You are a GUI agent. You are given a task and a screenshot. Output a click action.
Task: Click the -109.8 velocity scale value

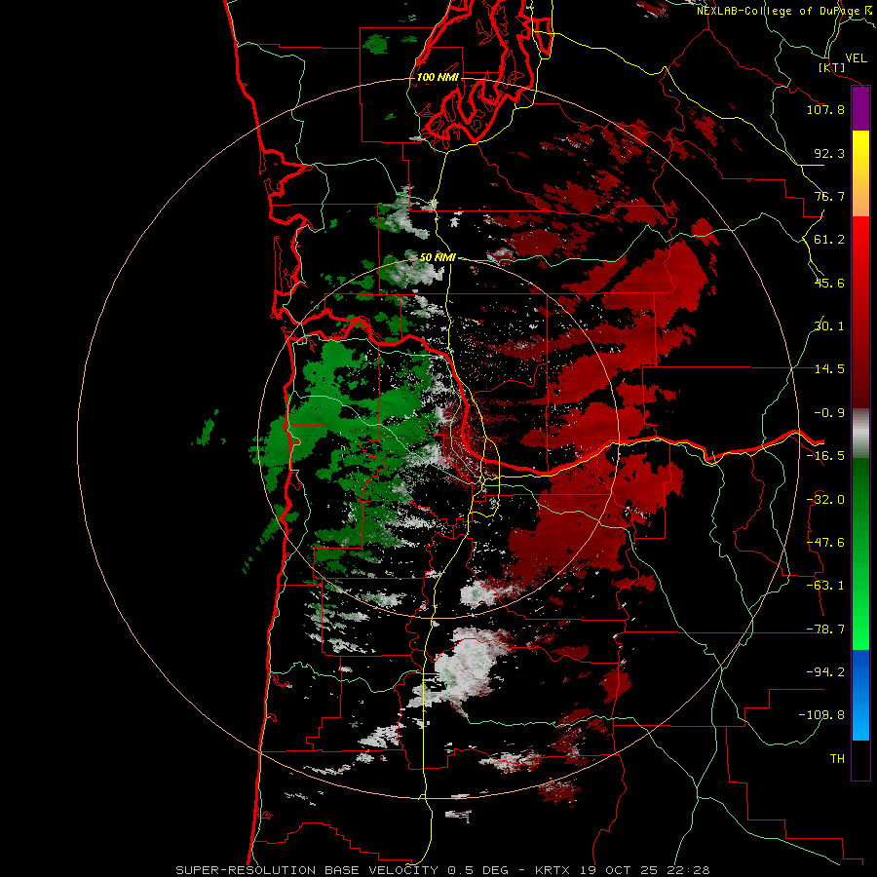pos(821,715)
